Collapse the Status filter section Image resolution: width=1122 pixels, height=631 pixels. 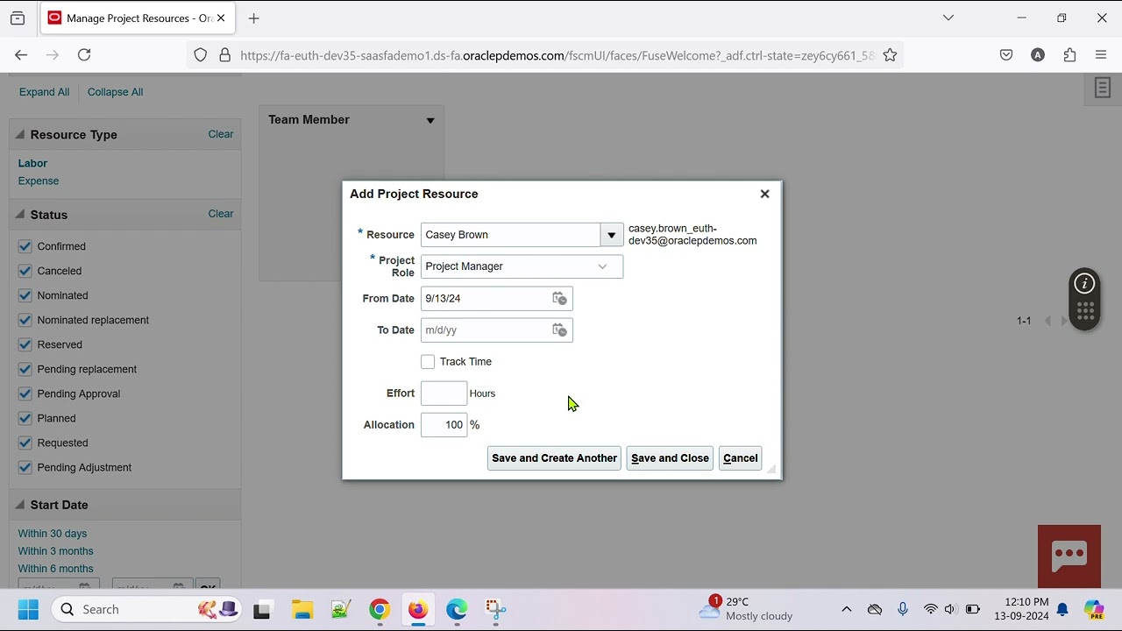tap(20, 215)
